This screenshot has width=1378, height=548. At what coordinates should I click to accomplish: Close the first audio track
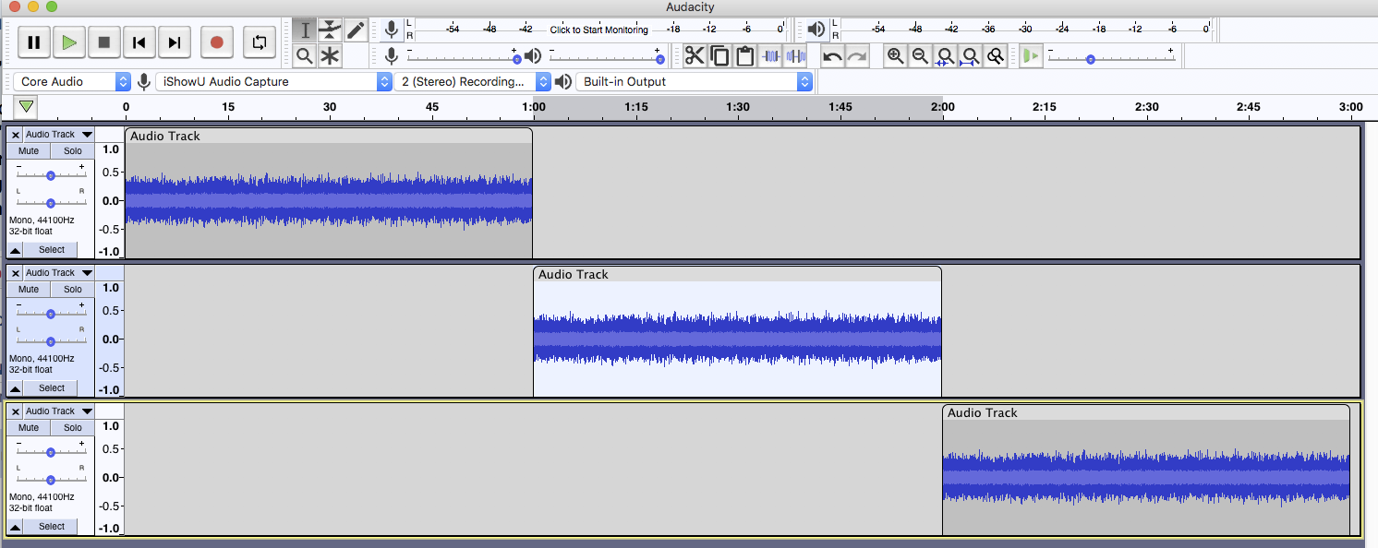(x=16, y=135)
